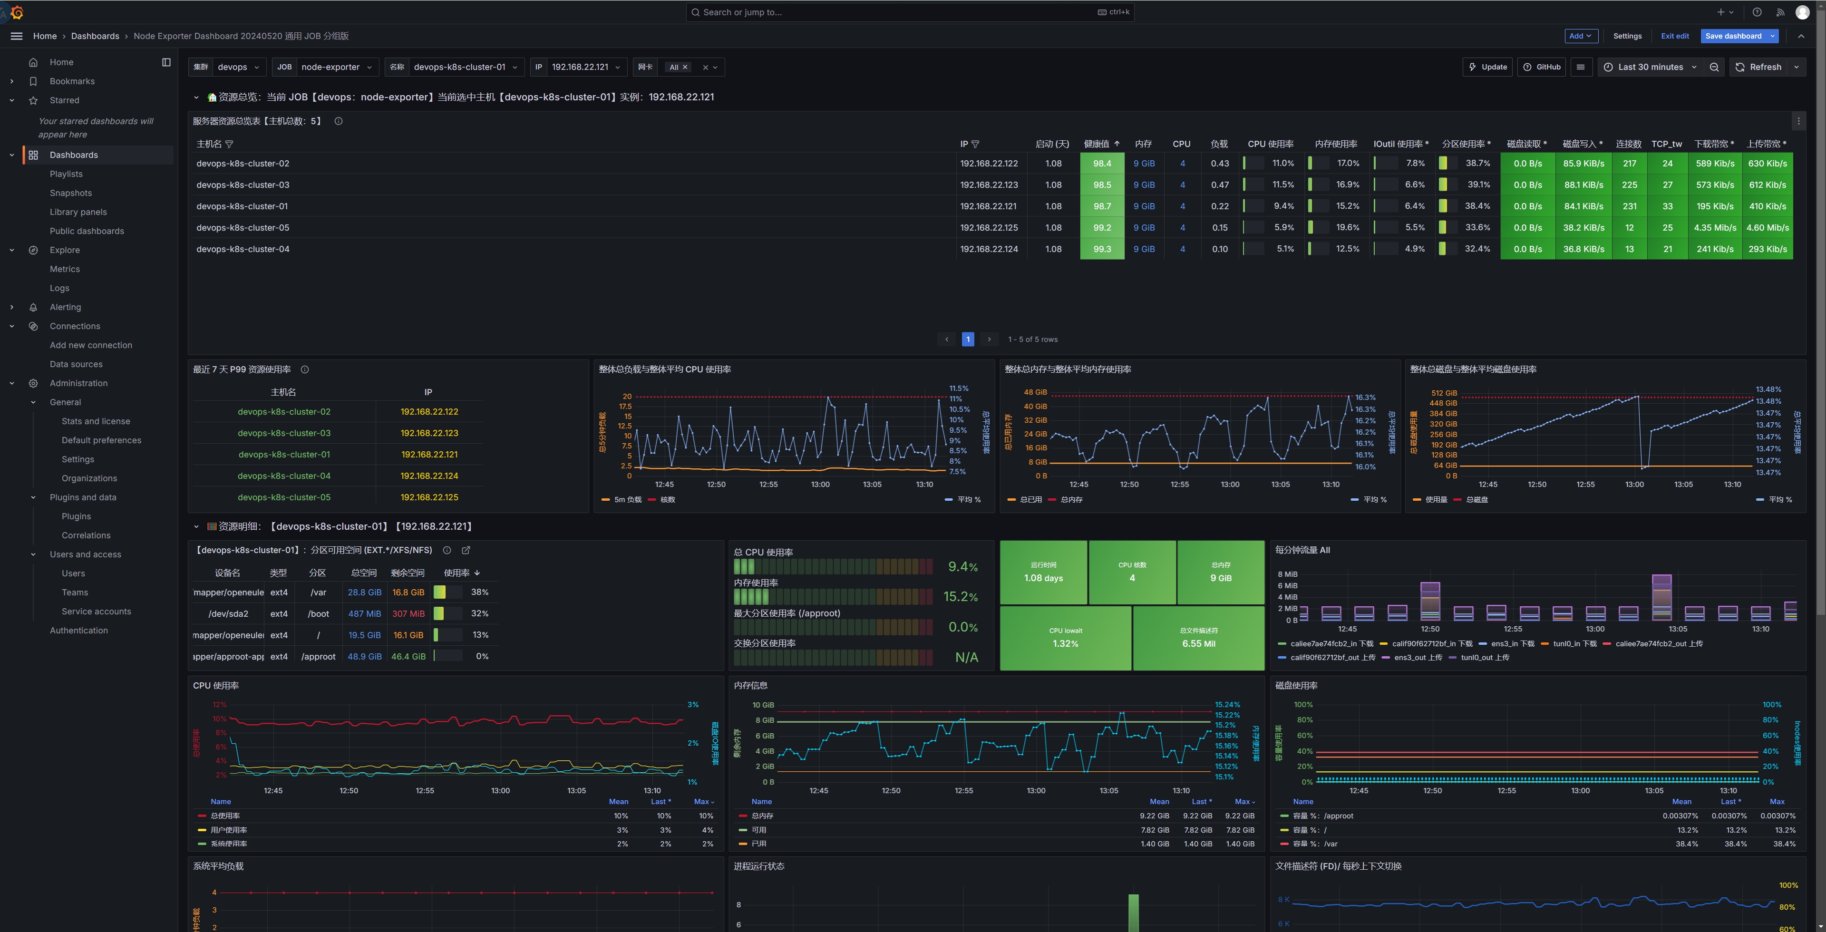The width and height of the screenshot is (1826, 932).
Task: Open Data sources in the sidebar
Action: click(76, 364)
